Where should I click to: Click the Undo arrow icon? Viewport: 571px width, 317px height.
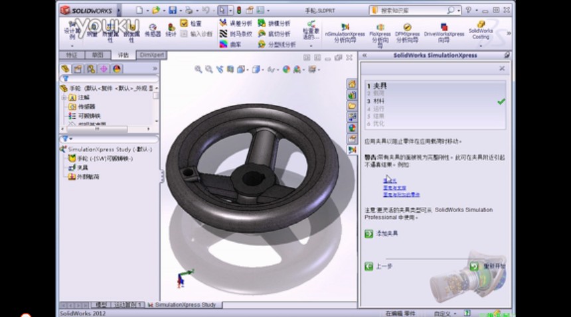click(x=206, y=10)
